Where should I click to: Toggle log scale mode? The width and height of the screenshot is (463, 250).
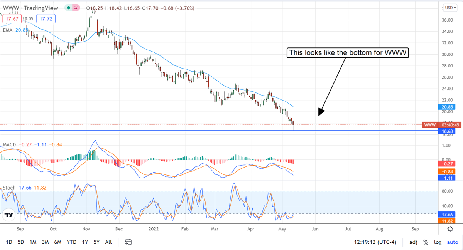click(x=438, y=242)
